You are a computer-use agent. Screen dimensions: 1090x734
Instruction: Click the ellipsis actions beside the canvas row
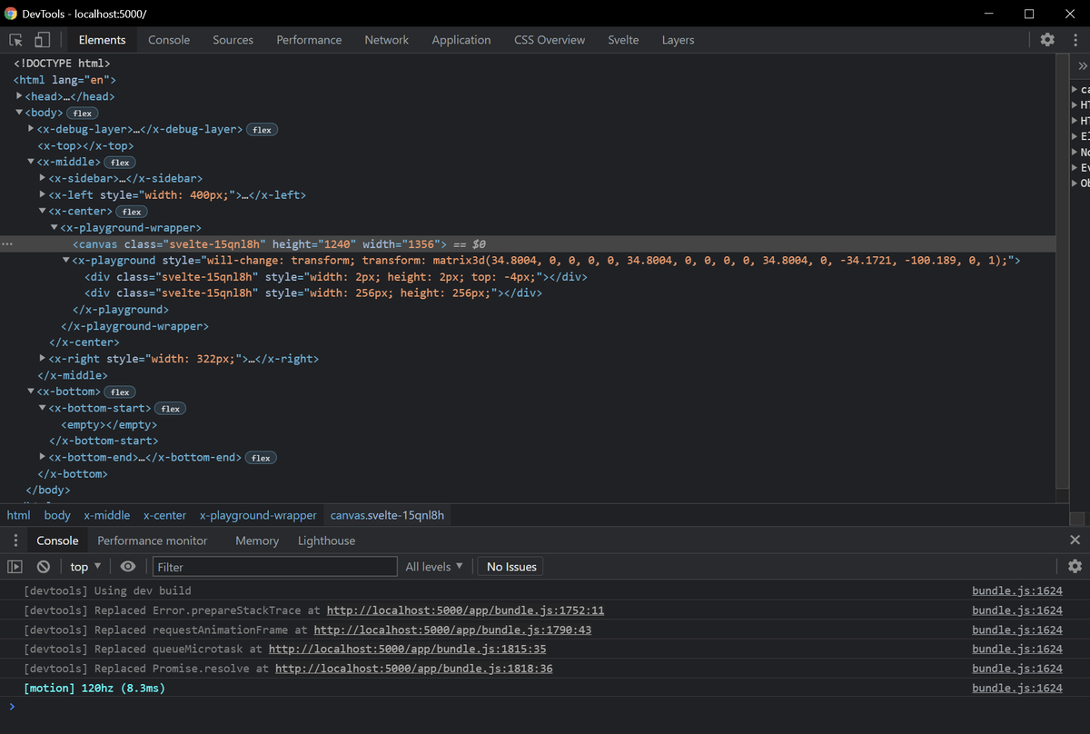pos(7,244)
